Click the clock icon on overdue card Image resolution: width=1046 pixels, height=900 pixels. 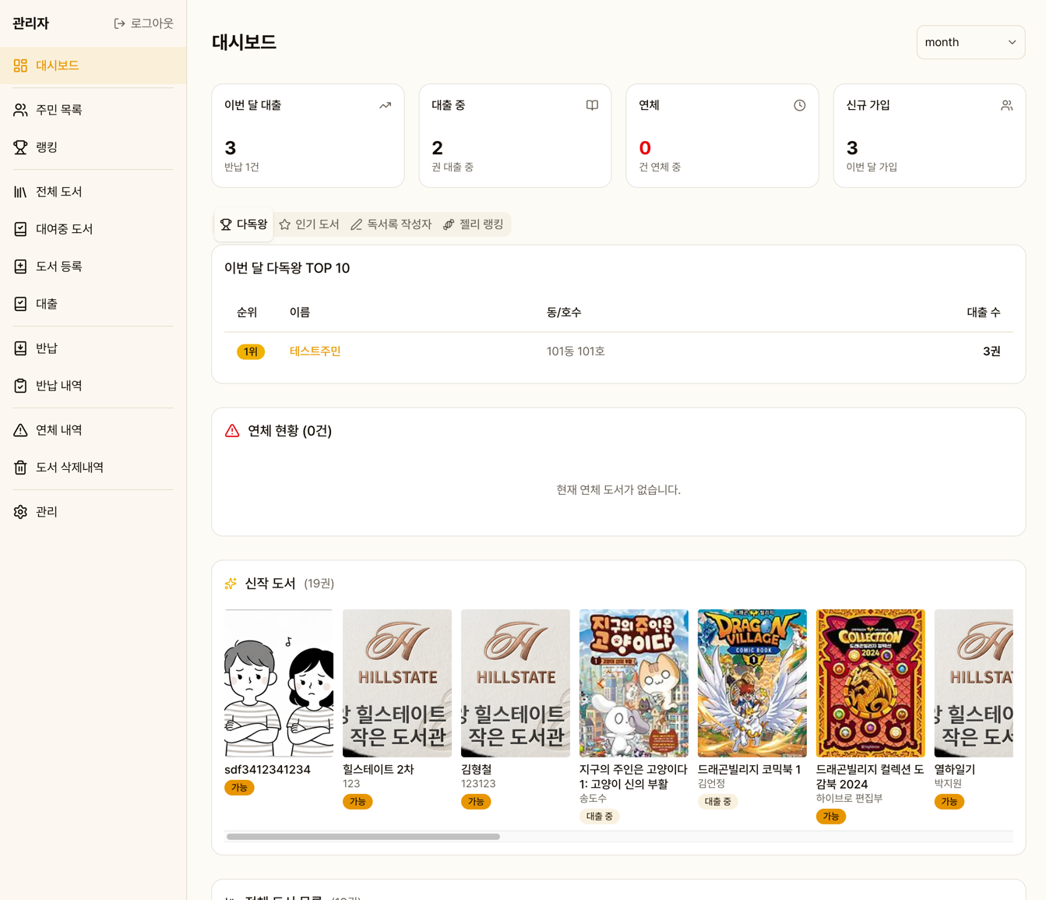(x=799, y=105)
